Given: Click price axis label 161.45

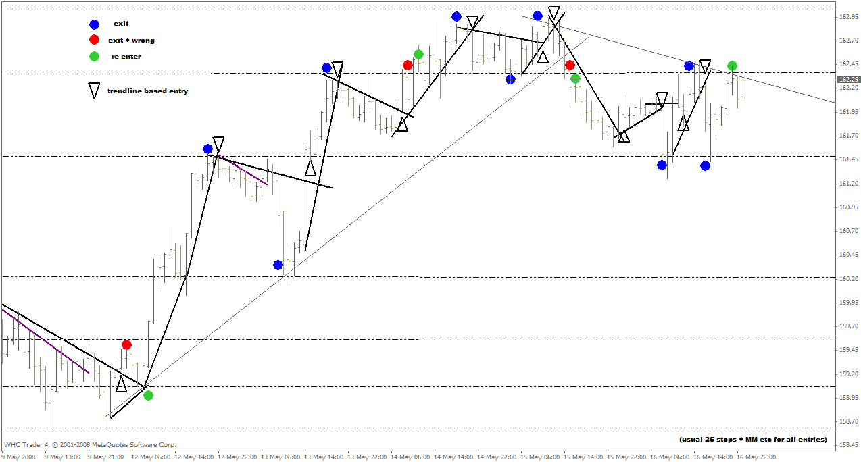Looking at the screenshot, I should [848, 159].
